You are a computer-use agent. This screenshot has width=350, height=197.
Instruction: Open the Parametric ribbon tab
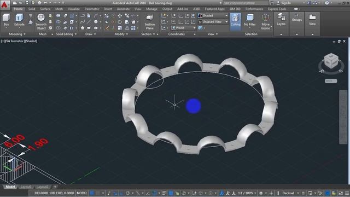click(92, 9)
